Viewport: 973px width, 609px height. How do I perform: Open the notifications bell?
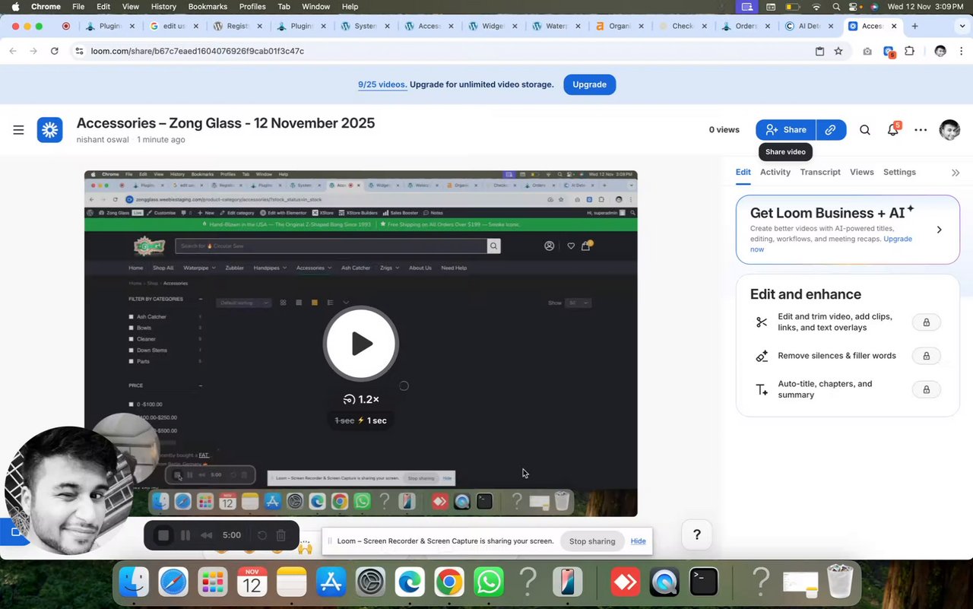(x=893, y=130)
